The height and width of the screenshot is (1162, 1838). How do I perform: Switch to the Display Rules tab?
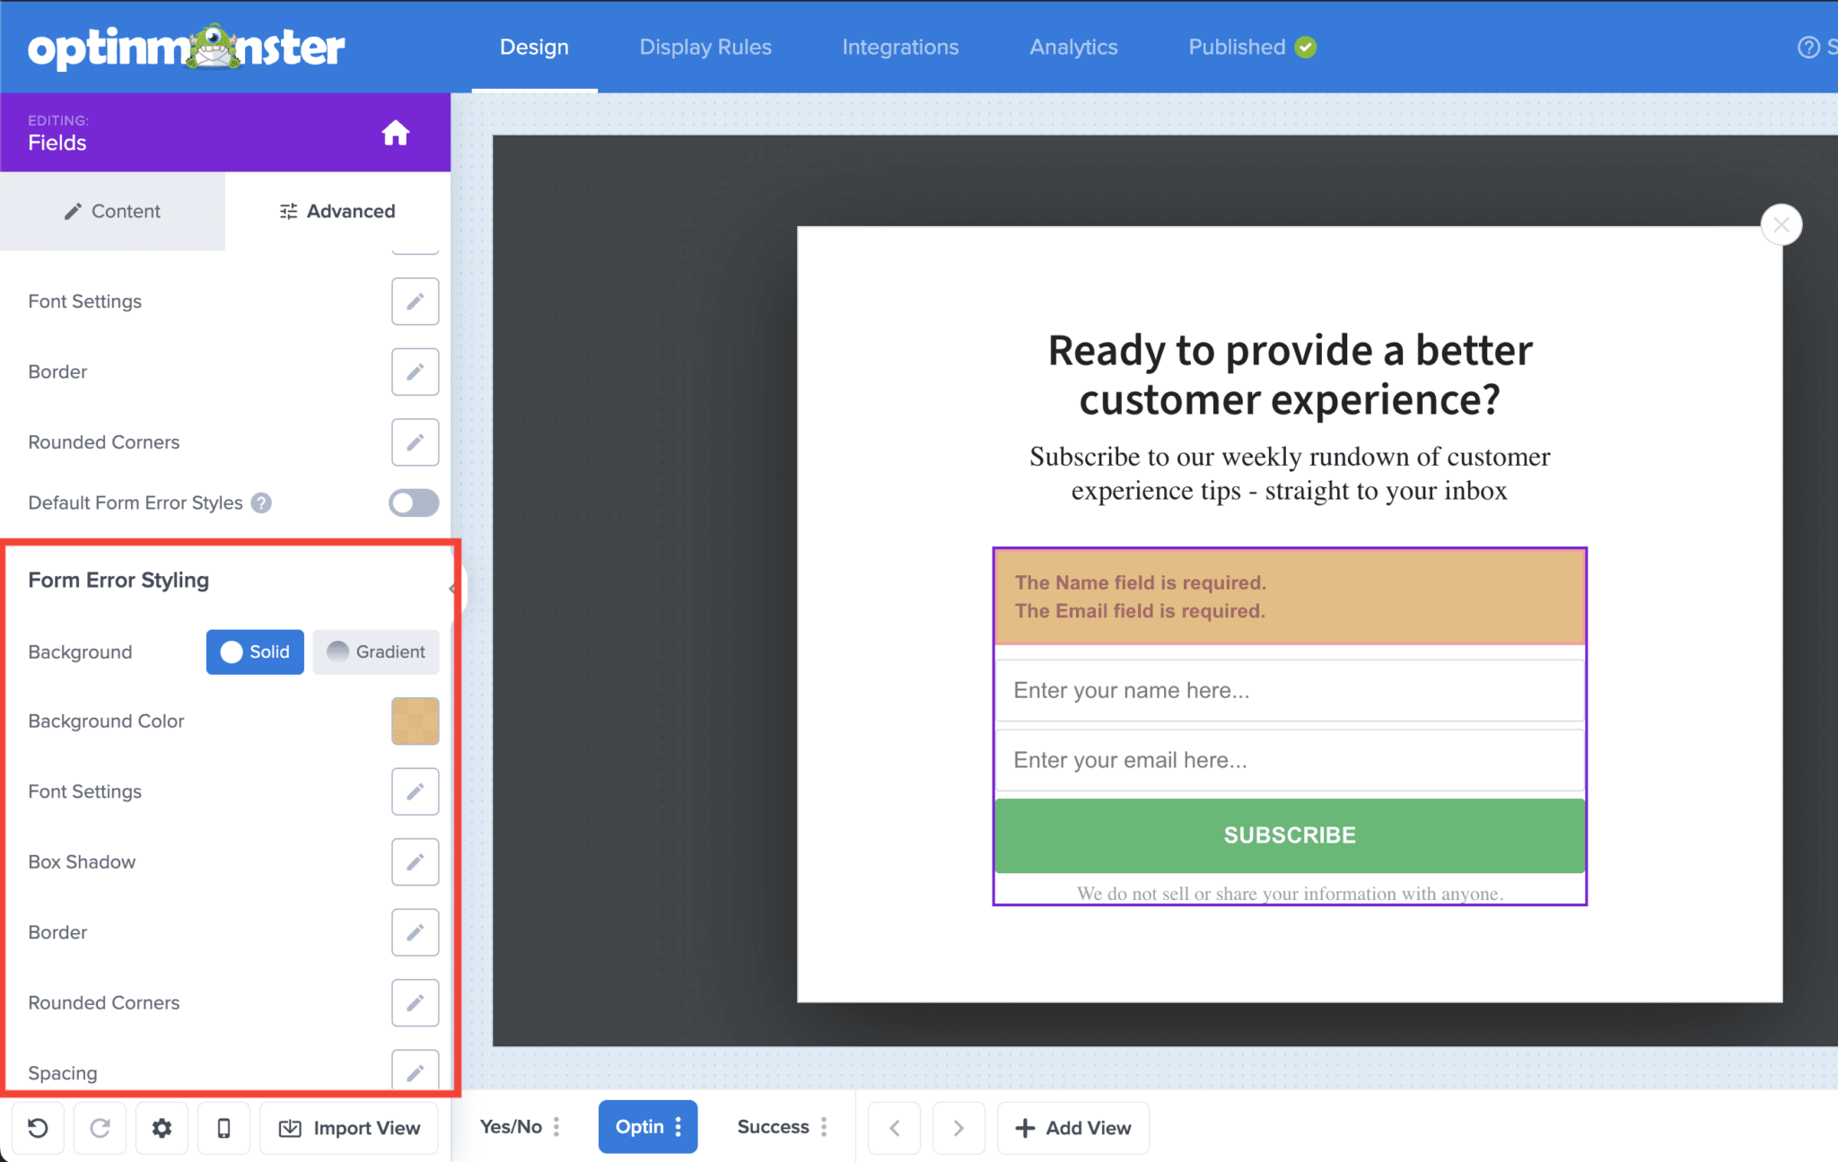tap(705, 47)
